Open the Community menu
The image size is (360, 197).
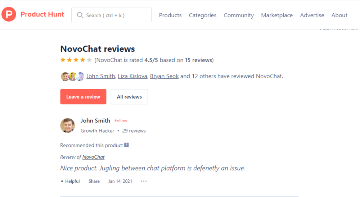point(239,15)
